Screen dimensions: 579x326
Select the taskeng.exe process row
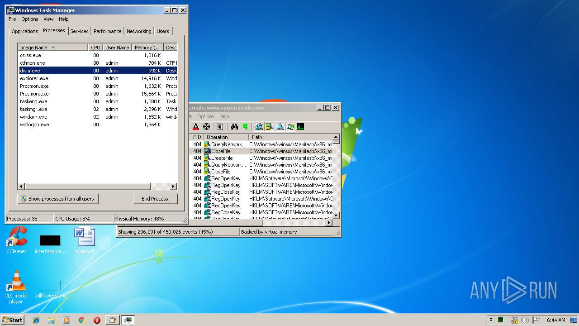(97, 101)
